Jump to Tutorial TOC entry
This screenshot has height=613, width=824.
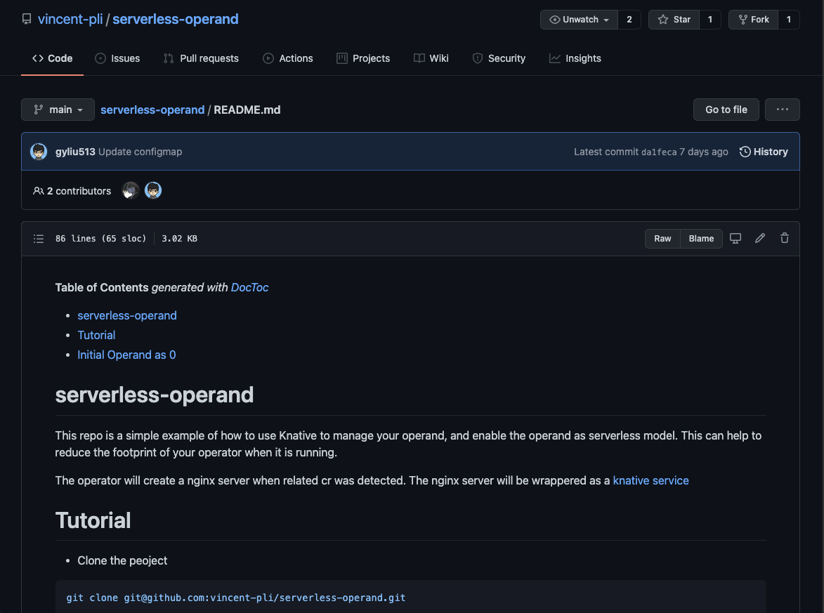point(96,335)
